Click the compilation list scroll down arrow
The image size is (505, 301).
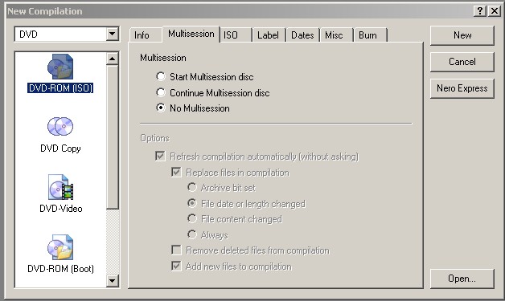[x=112, y=281]
